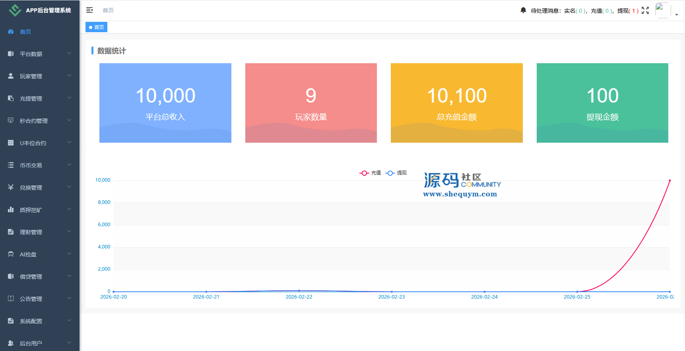Click the 2026-02-25 data point on chart
The width and height of the screenshot is (685, 351).
click(577, 292)
